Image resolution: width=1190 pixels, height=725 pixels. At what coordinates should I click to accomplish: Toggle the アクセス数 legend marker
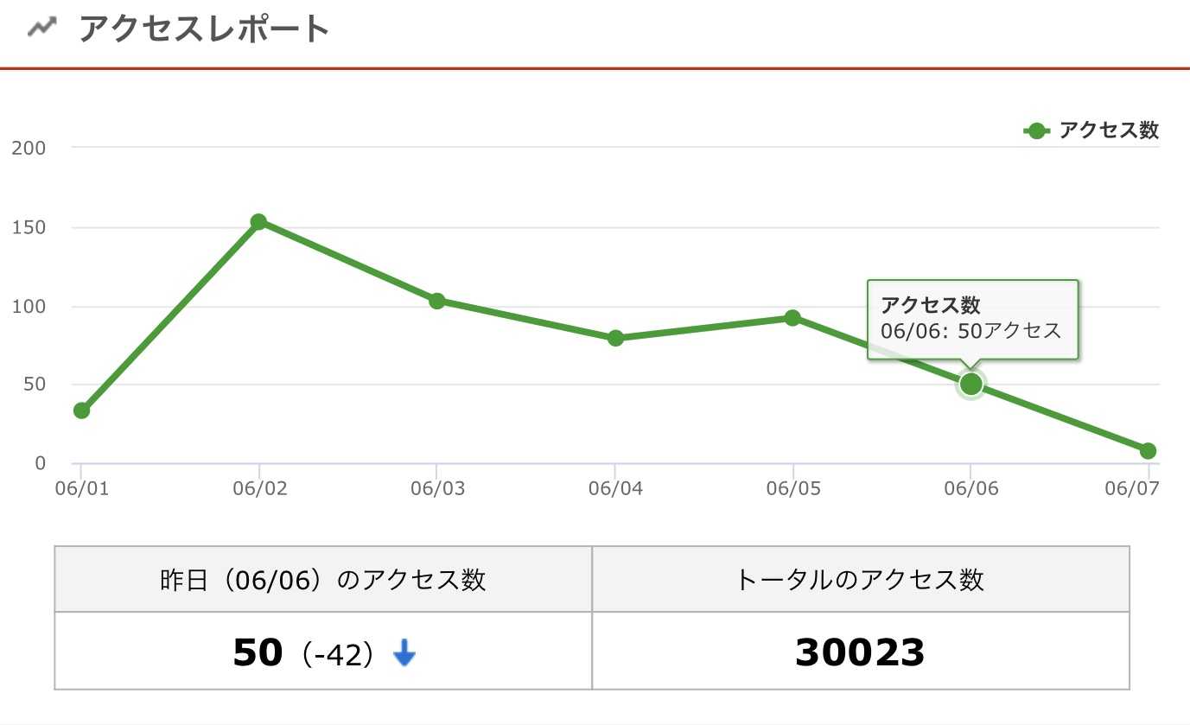(1036, 130)
